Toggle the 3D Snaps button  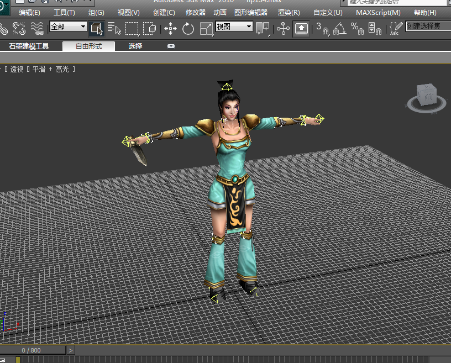coord(322,29)
